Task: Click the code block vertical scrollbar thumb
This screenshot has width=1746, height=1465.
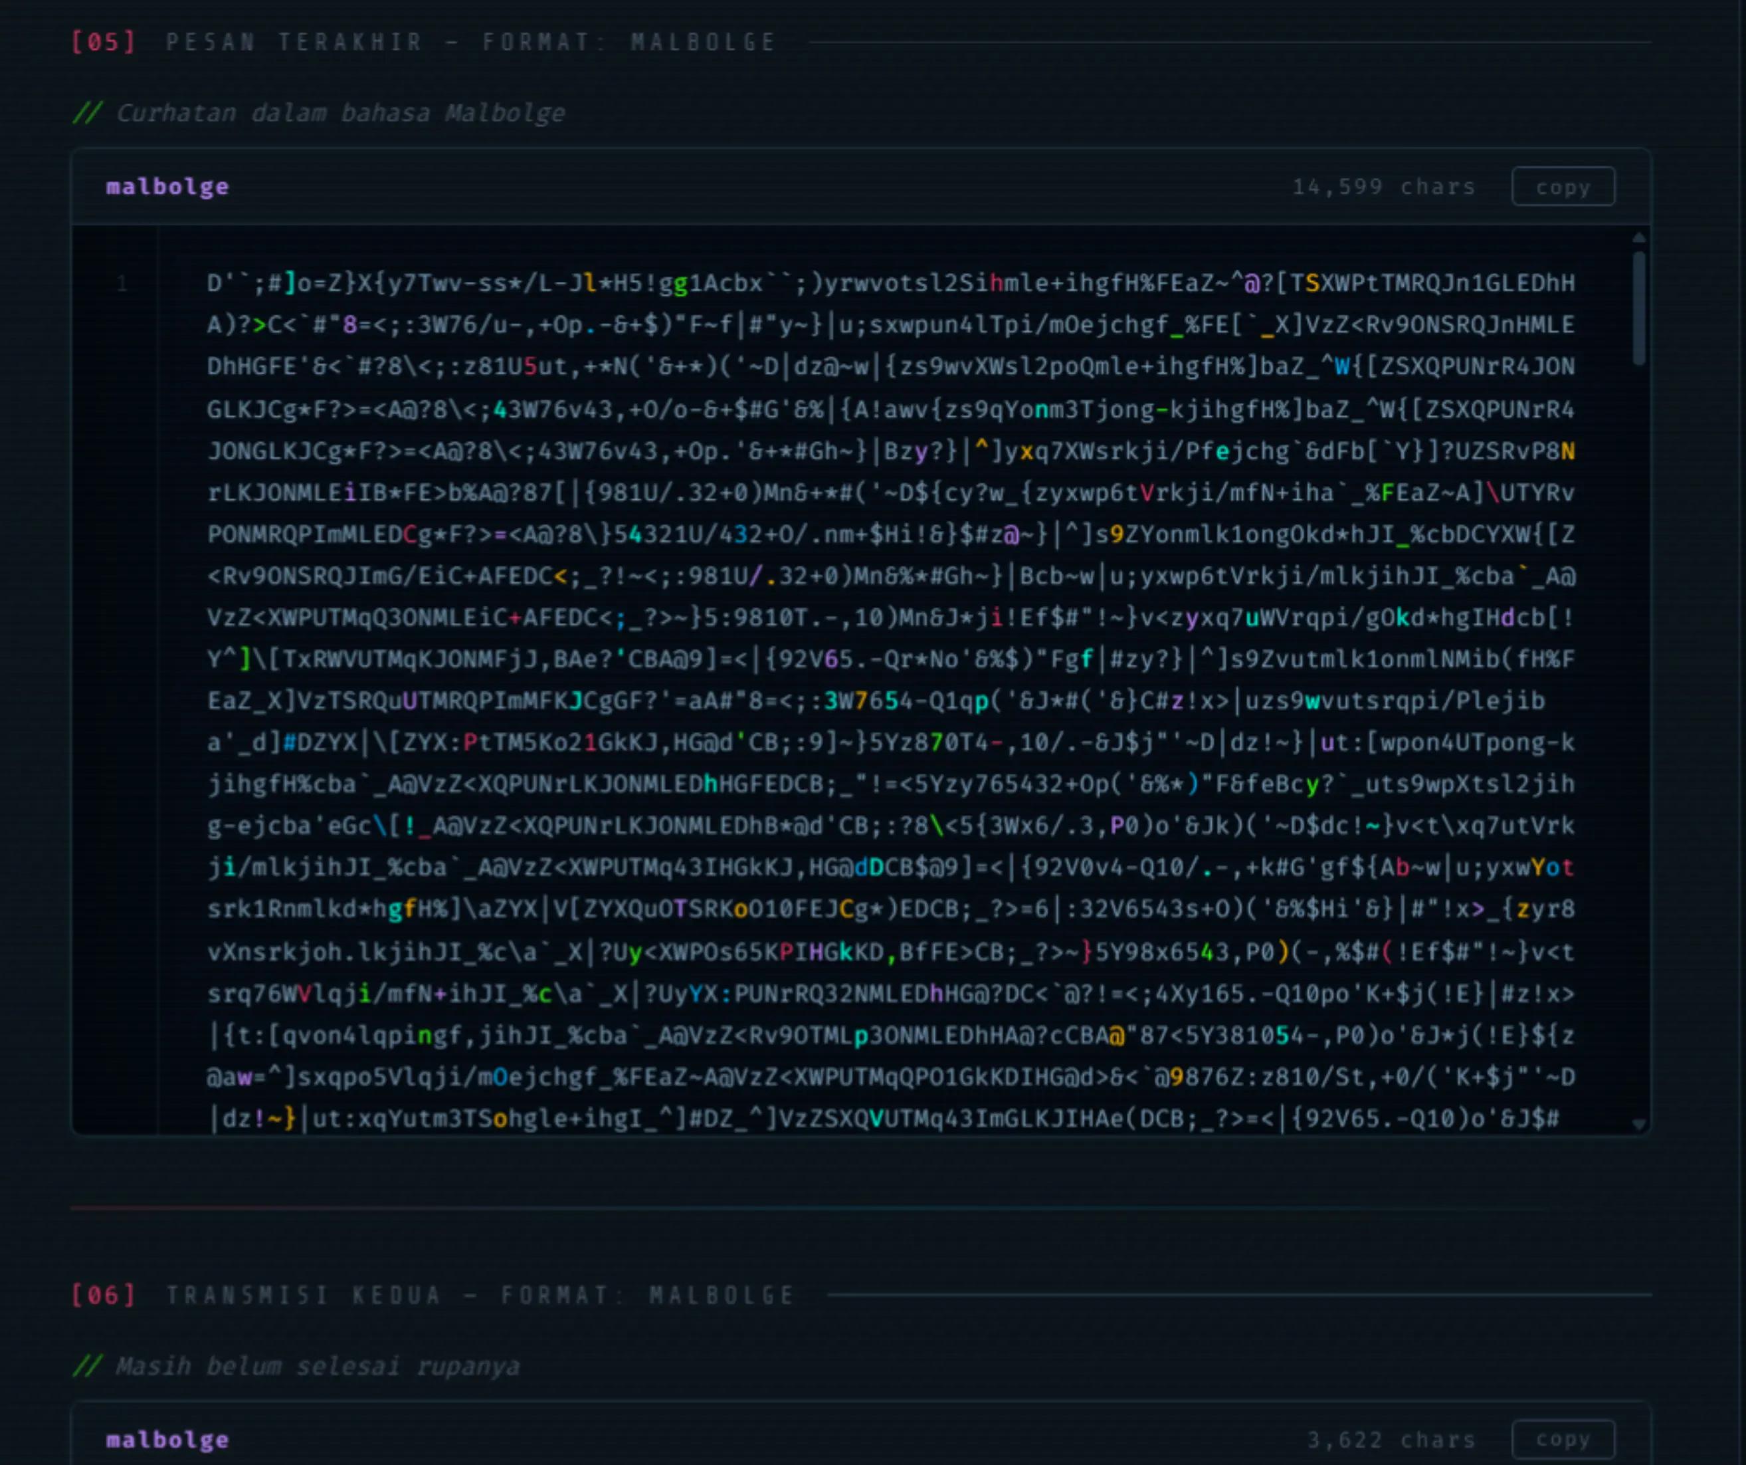Action: coord(1639,308)
